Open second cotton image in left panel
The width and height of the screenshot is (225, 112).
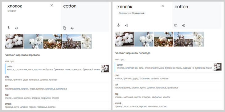pos(33,41)
